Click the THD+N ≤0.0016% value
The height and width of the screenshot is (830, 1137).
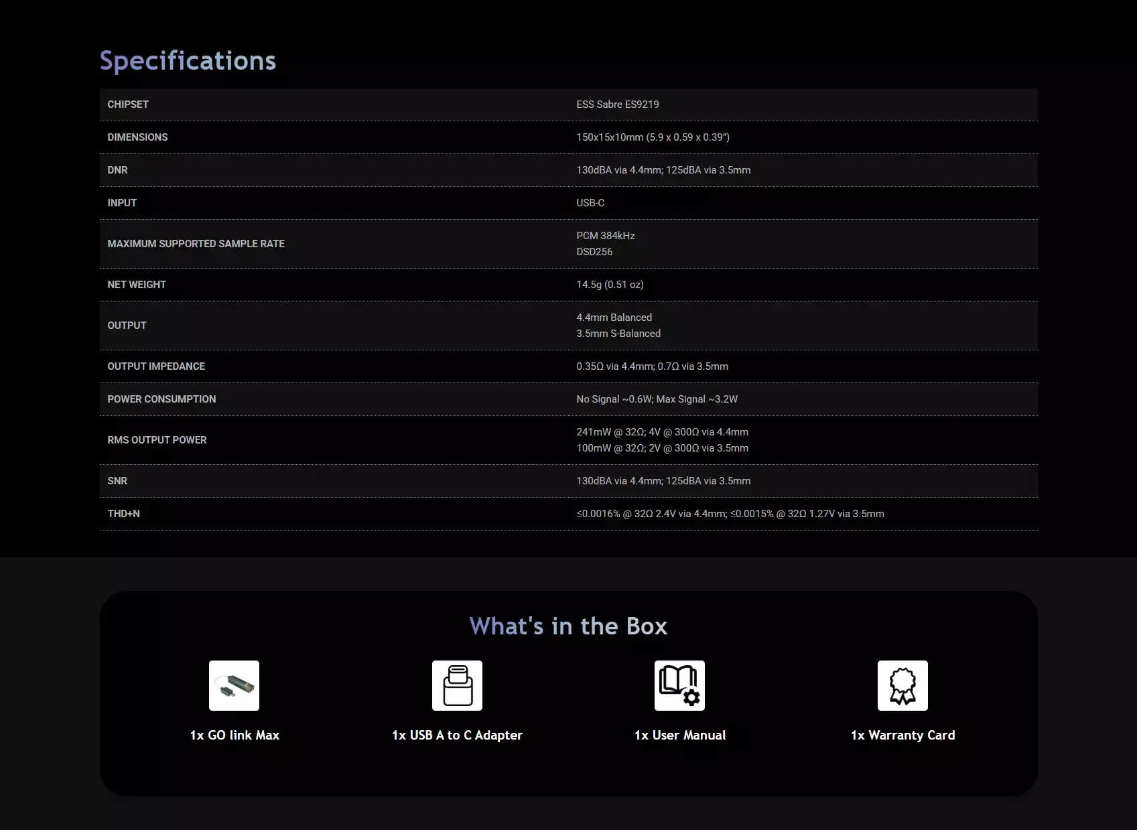coord(730,514)
